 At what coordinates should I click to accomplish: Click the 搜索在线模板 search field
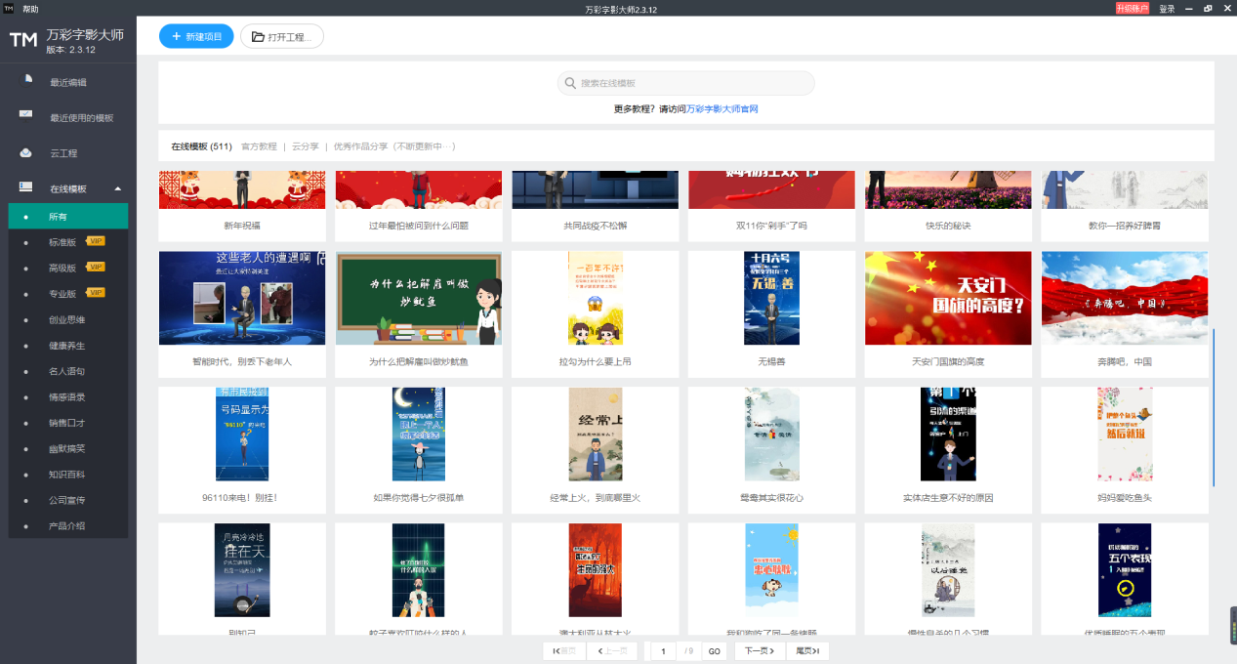(x=685, y=83)
